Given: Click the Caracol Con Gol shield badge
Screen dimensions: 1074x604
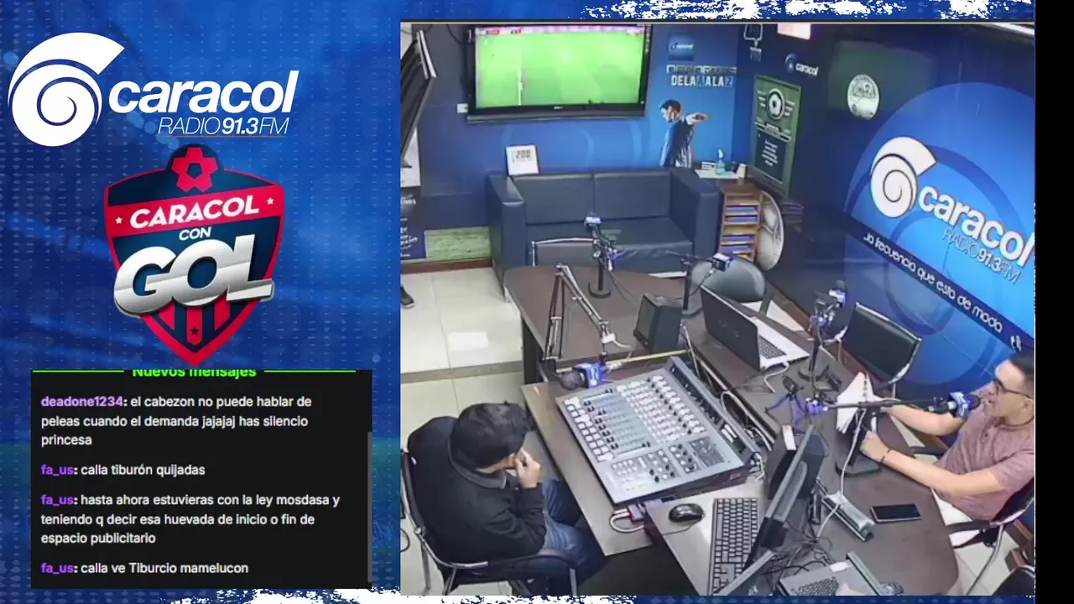Looking at the screenshot, I should (194, 254).
